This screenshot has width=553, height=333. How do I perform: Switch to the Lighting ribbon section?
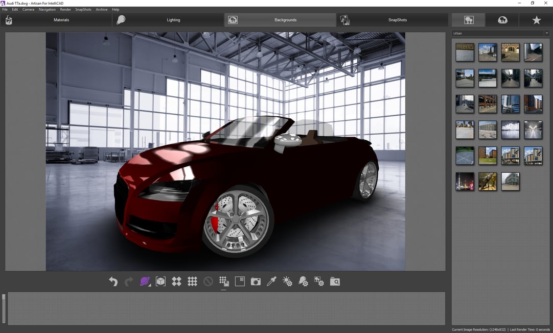pos(173,20)
